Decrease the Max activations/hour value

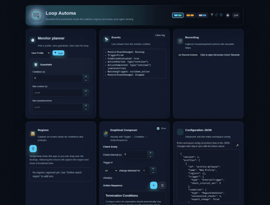tap(86, 109)
